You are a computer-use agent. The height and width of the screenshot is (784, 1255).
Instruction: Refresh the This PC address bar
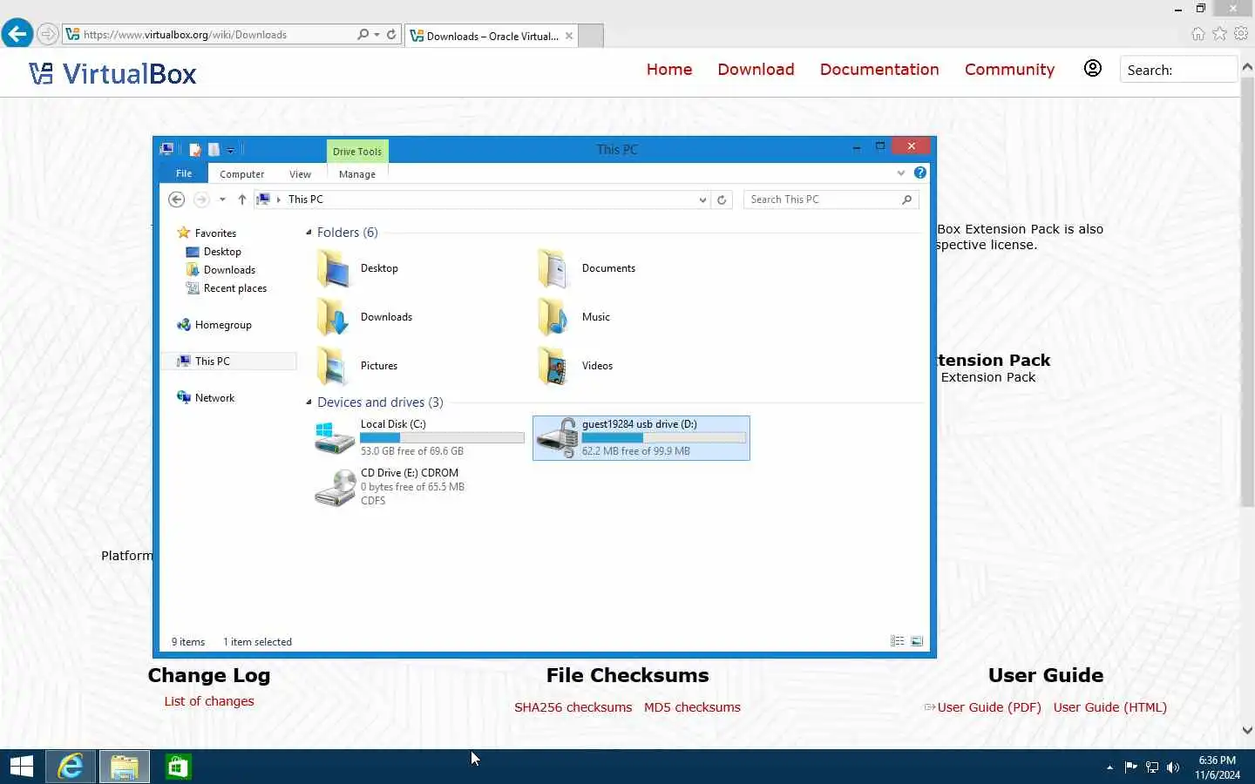[722, 199]
